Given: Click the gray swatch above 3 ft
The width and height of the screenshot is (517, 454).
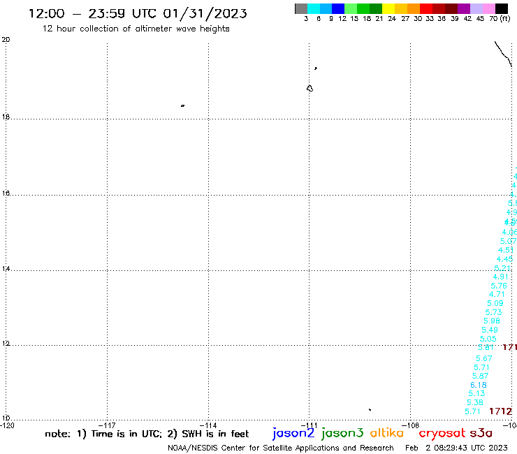Looking at the screenshot, I should click(x=301, y=8).
